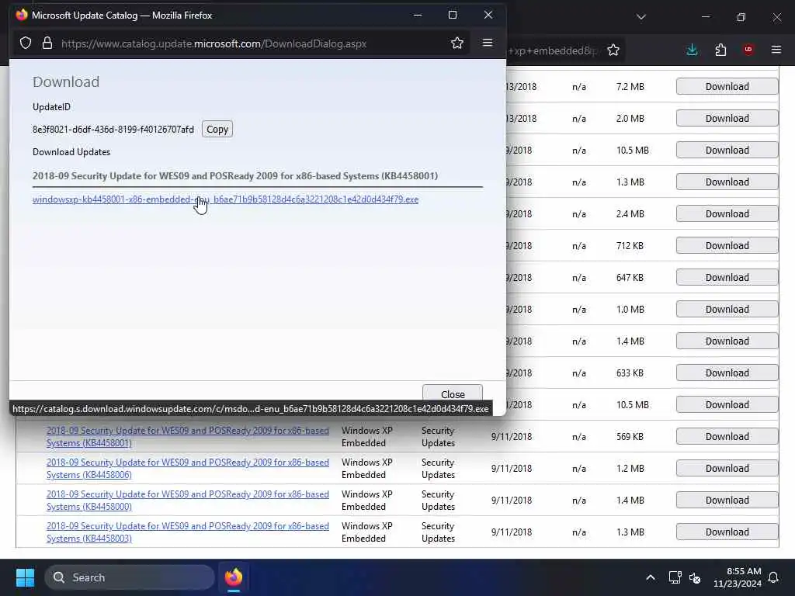Download the KB4458000 update
The image size is (795, 596).
coord(727,501)
